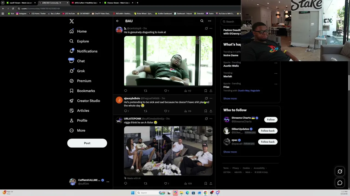Open the X logo home link
Image resolution: width=350 pixels, height=196 pixels.
coord(72,21)
